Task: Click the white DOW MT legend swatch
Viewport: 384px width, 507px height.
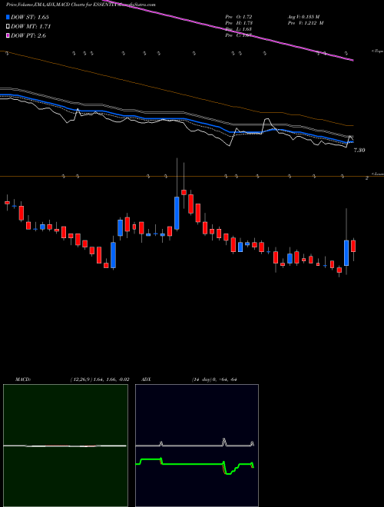Action: 8,27
